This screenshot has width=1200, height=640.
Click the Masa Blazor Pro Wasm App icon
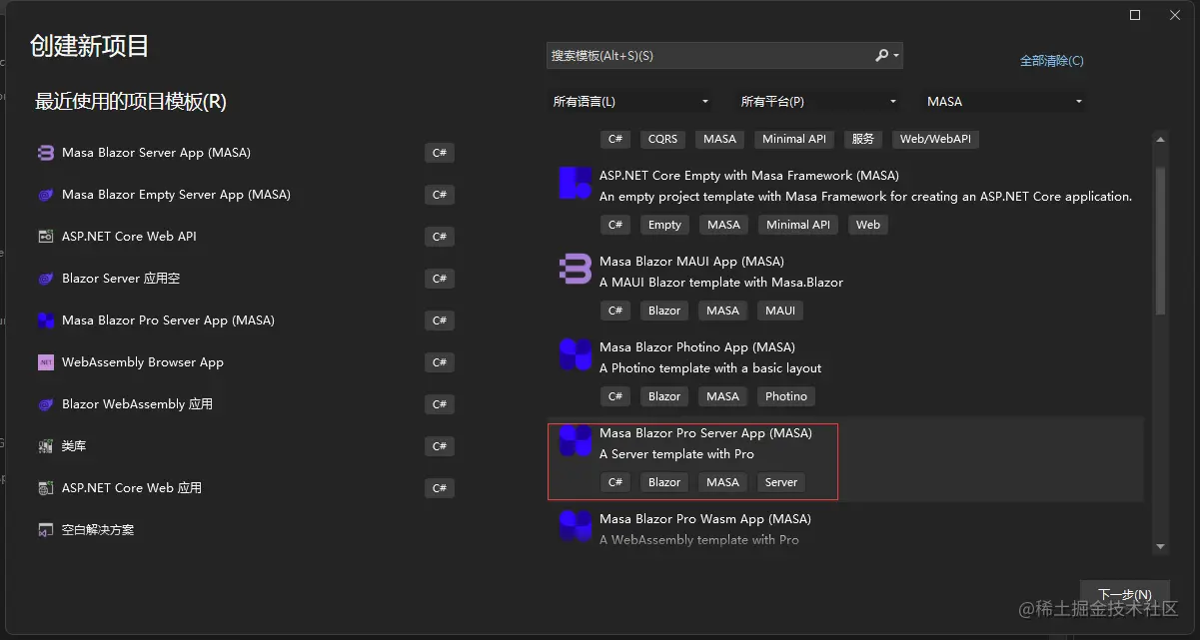click(x=576, y=527)
